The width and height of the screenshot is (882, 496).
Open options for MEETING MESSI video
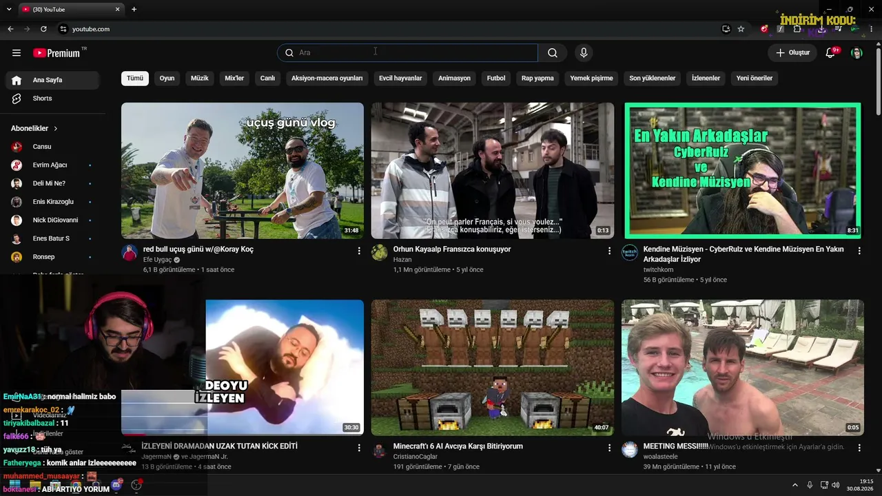(x=859, y=448)
